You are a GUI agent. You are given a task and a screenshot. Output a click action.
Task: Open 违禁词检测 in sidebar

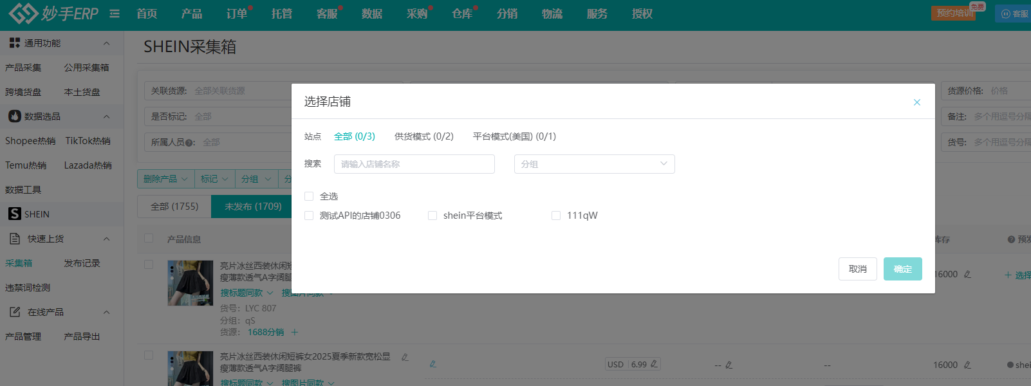click(x=28, y=288)
